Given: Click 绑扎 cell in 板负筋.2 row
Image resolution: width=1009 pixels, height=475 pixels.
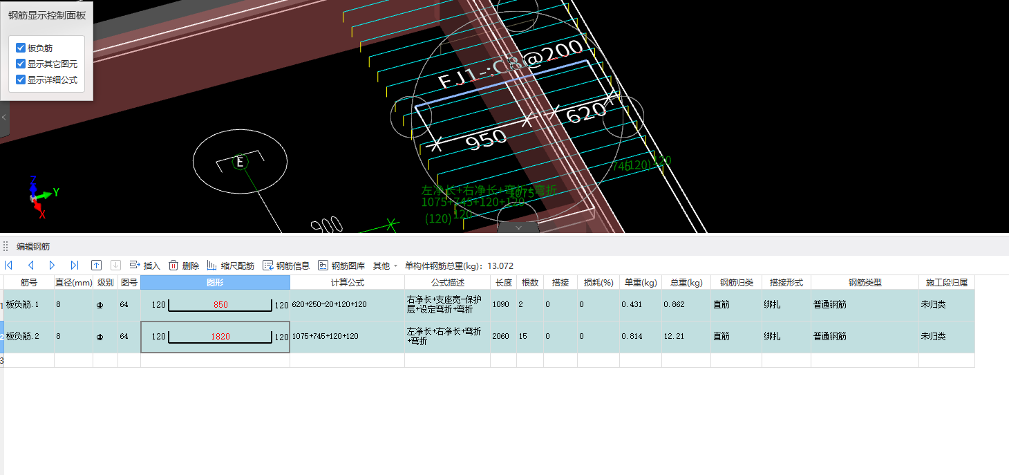Looking at the screenshot, I should point(786,337).
